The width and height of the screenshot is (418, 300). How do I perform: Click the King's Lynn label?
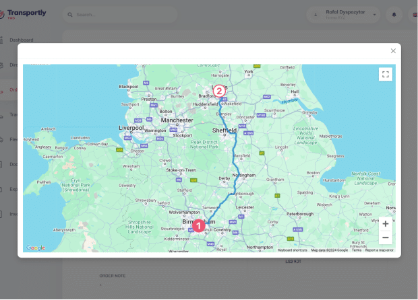click(339, 196)
